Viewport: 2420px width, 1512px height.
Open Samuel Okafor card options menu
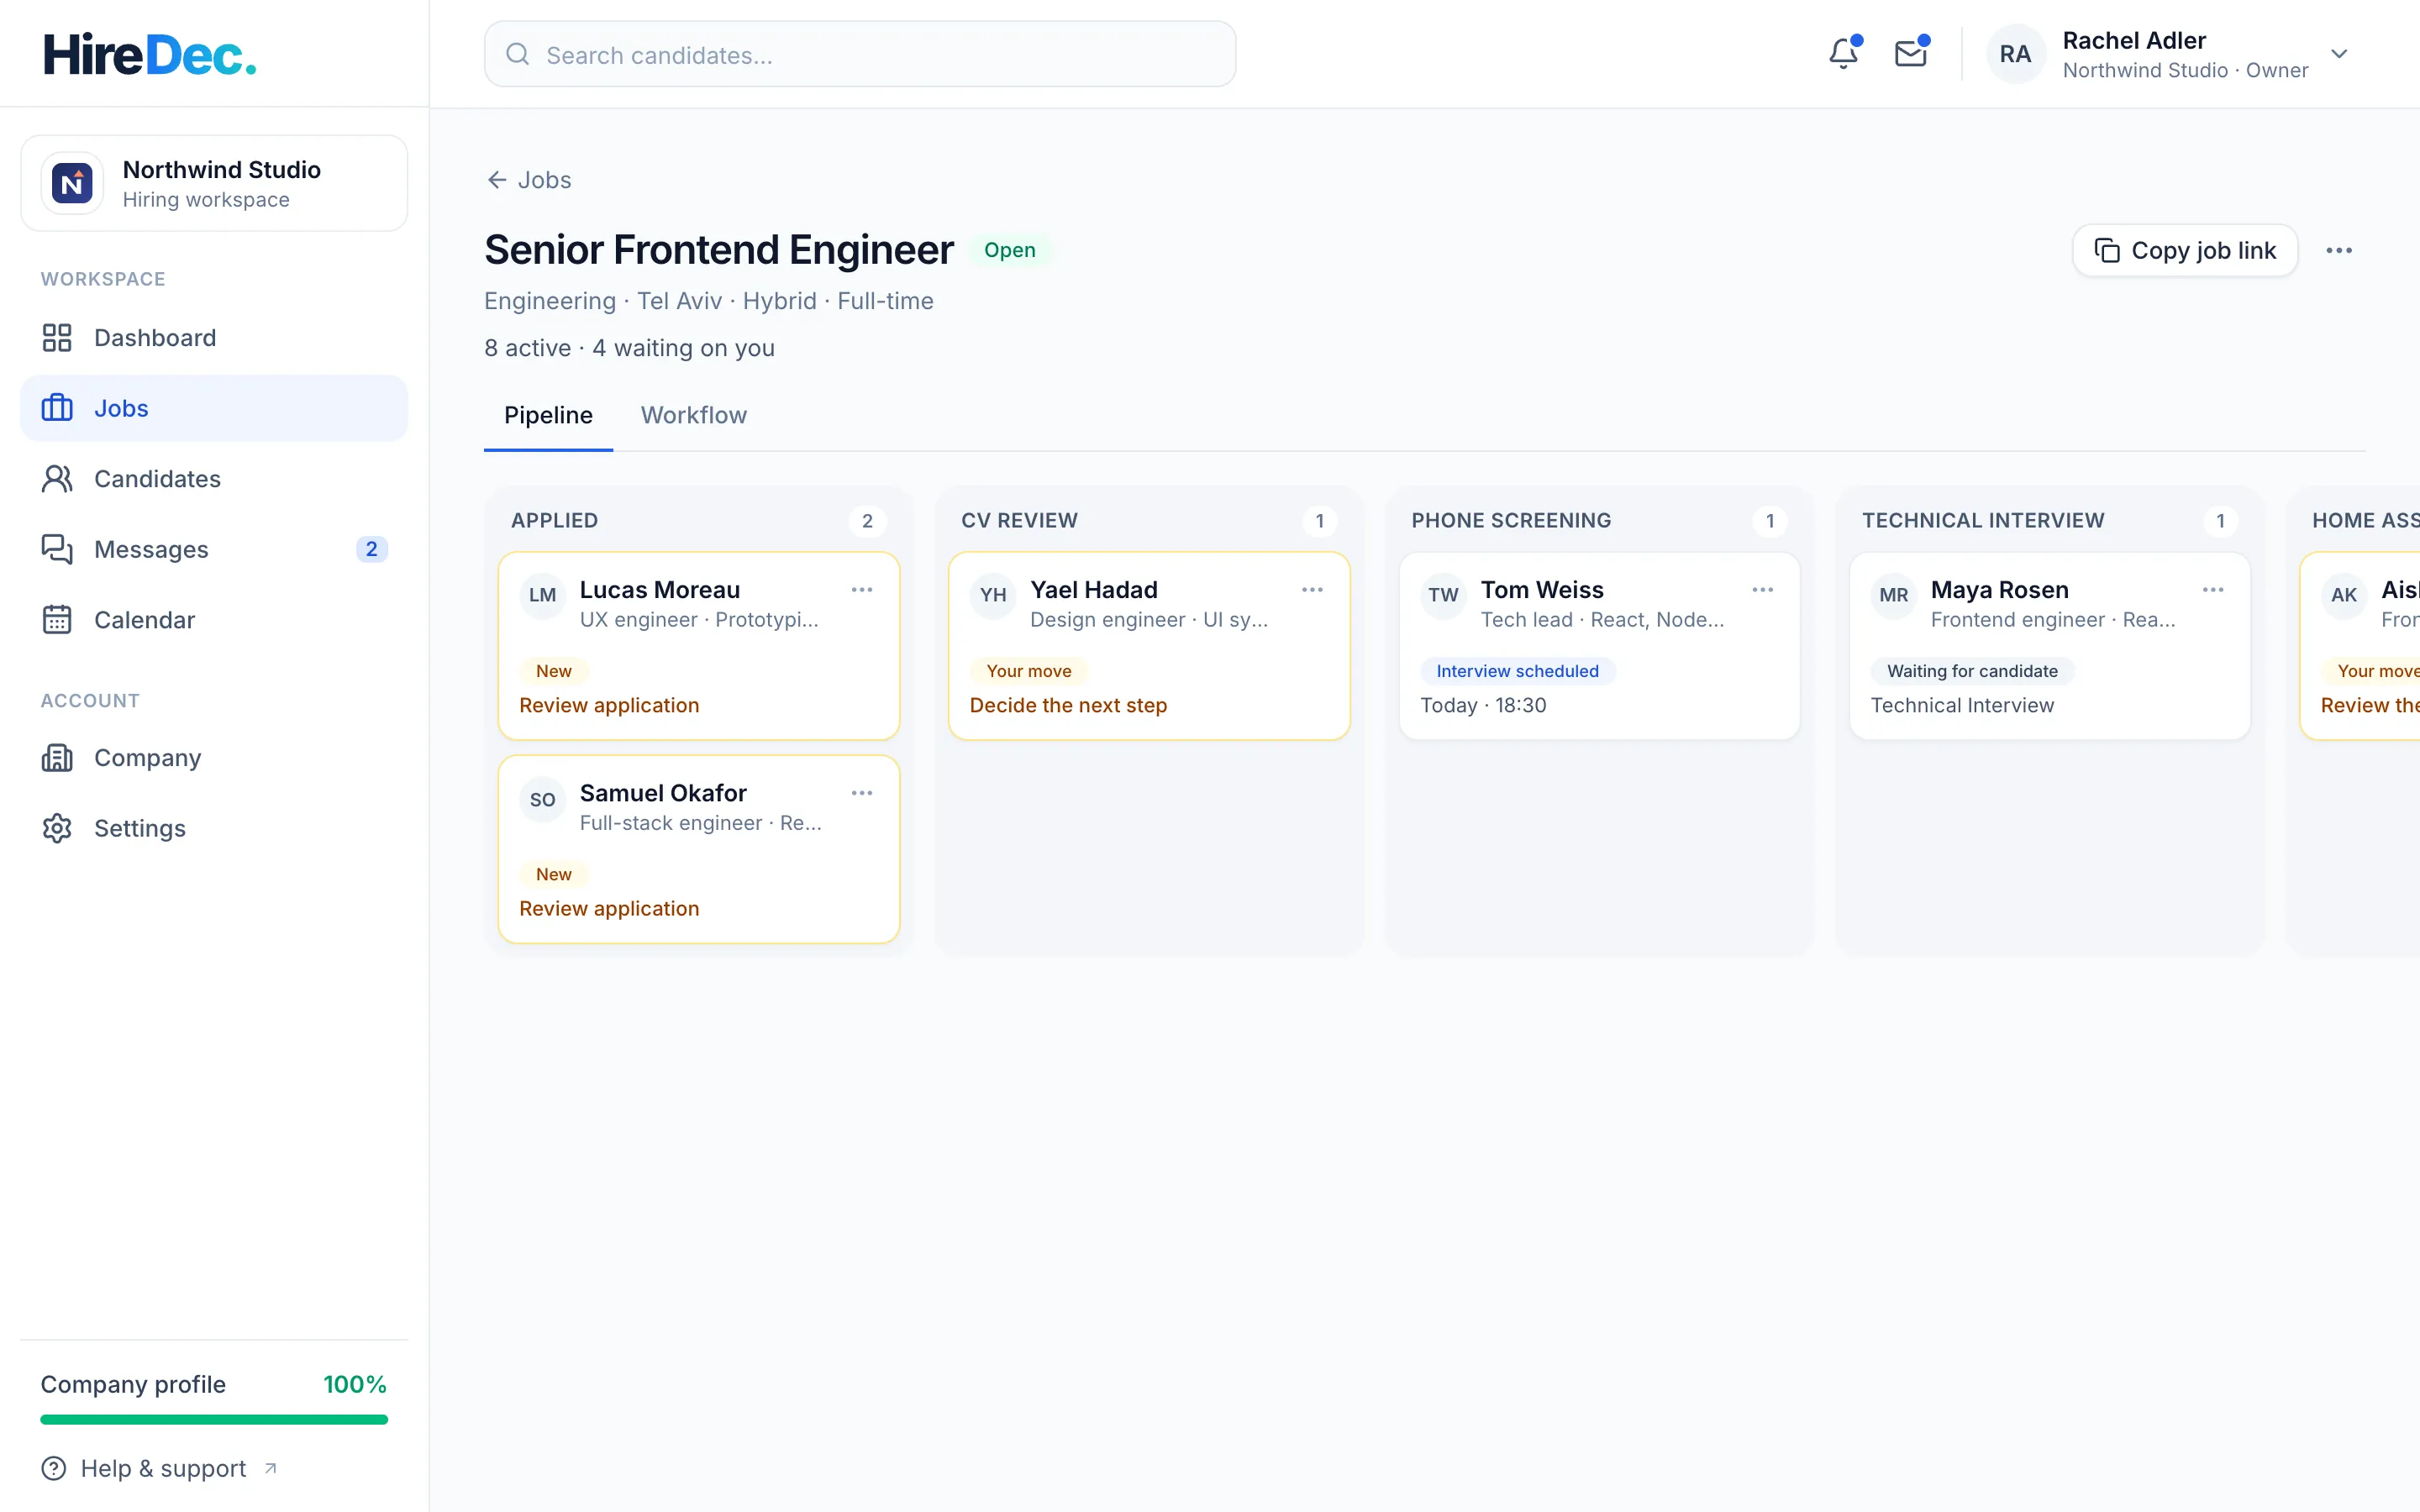[x=862, y=793]
